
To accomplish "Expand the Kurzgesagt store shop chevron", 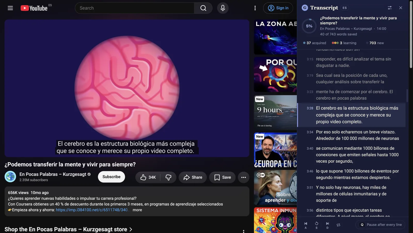I will 131,229.
